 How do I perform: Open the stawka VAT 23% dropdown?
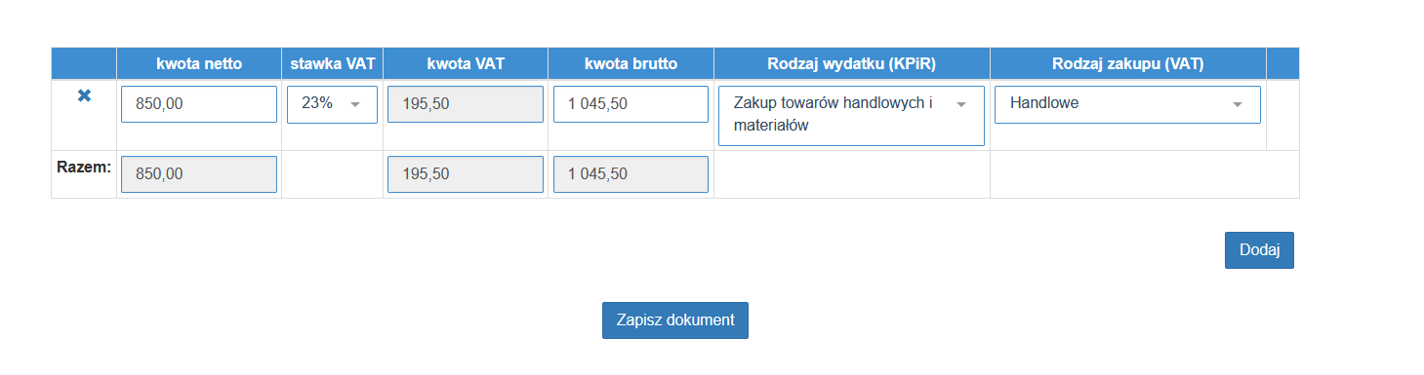click(x=332, y=104)
